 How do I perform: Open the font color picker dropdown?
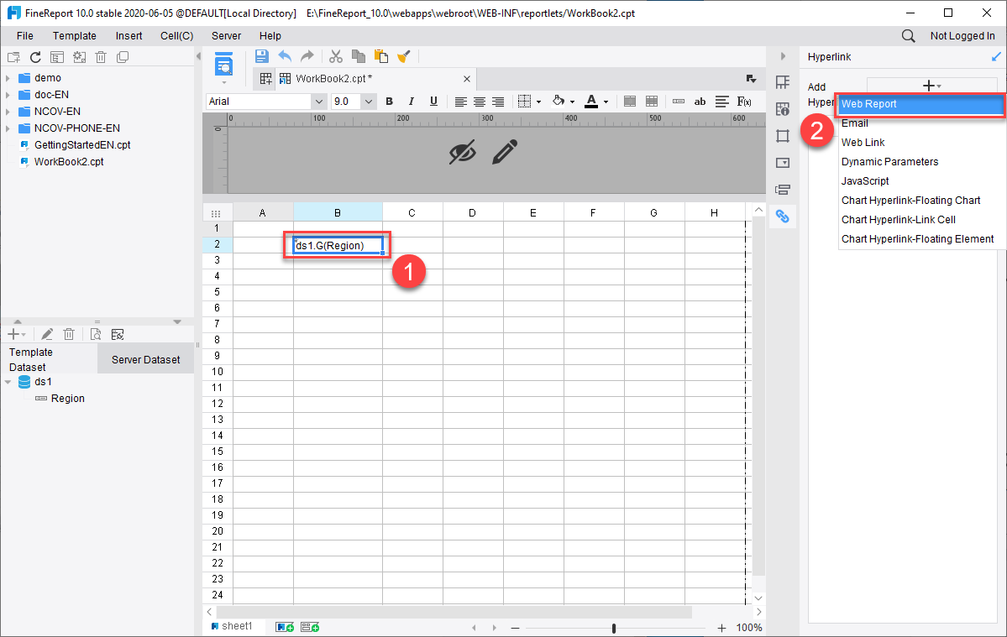604,102
